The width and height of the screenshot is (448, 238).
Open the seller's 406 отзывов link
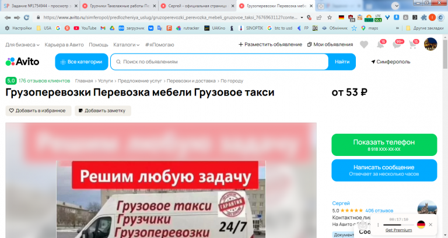point(379,211)
